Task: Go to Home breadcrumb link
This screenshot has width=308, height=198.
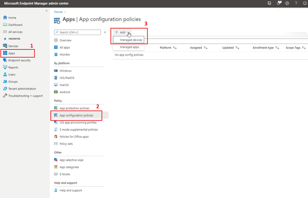Action: tap(58, 12)
